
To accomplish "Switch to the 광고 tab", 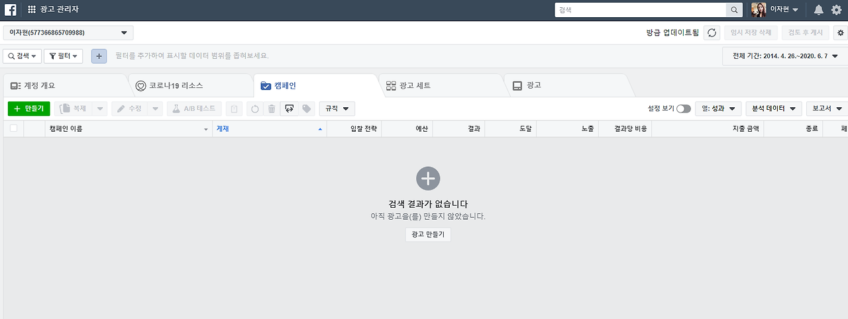I will pyautogui.click(x=566, y=86).
